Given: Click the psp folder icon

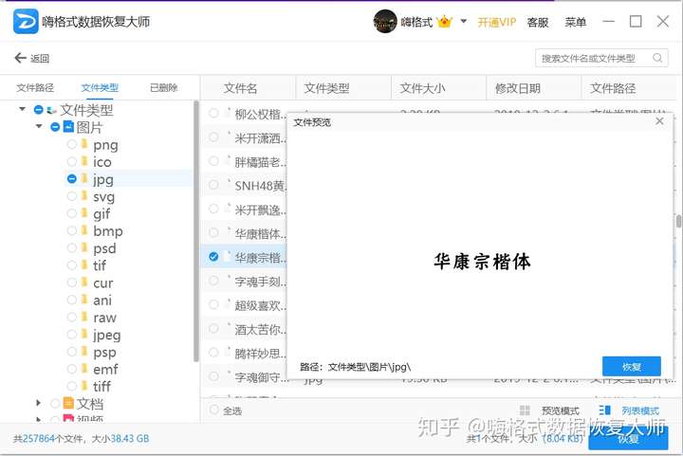Looking at the screenshot, I should point(84,351).
